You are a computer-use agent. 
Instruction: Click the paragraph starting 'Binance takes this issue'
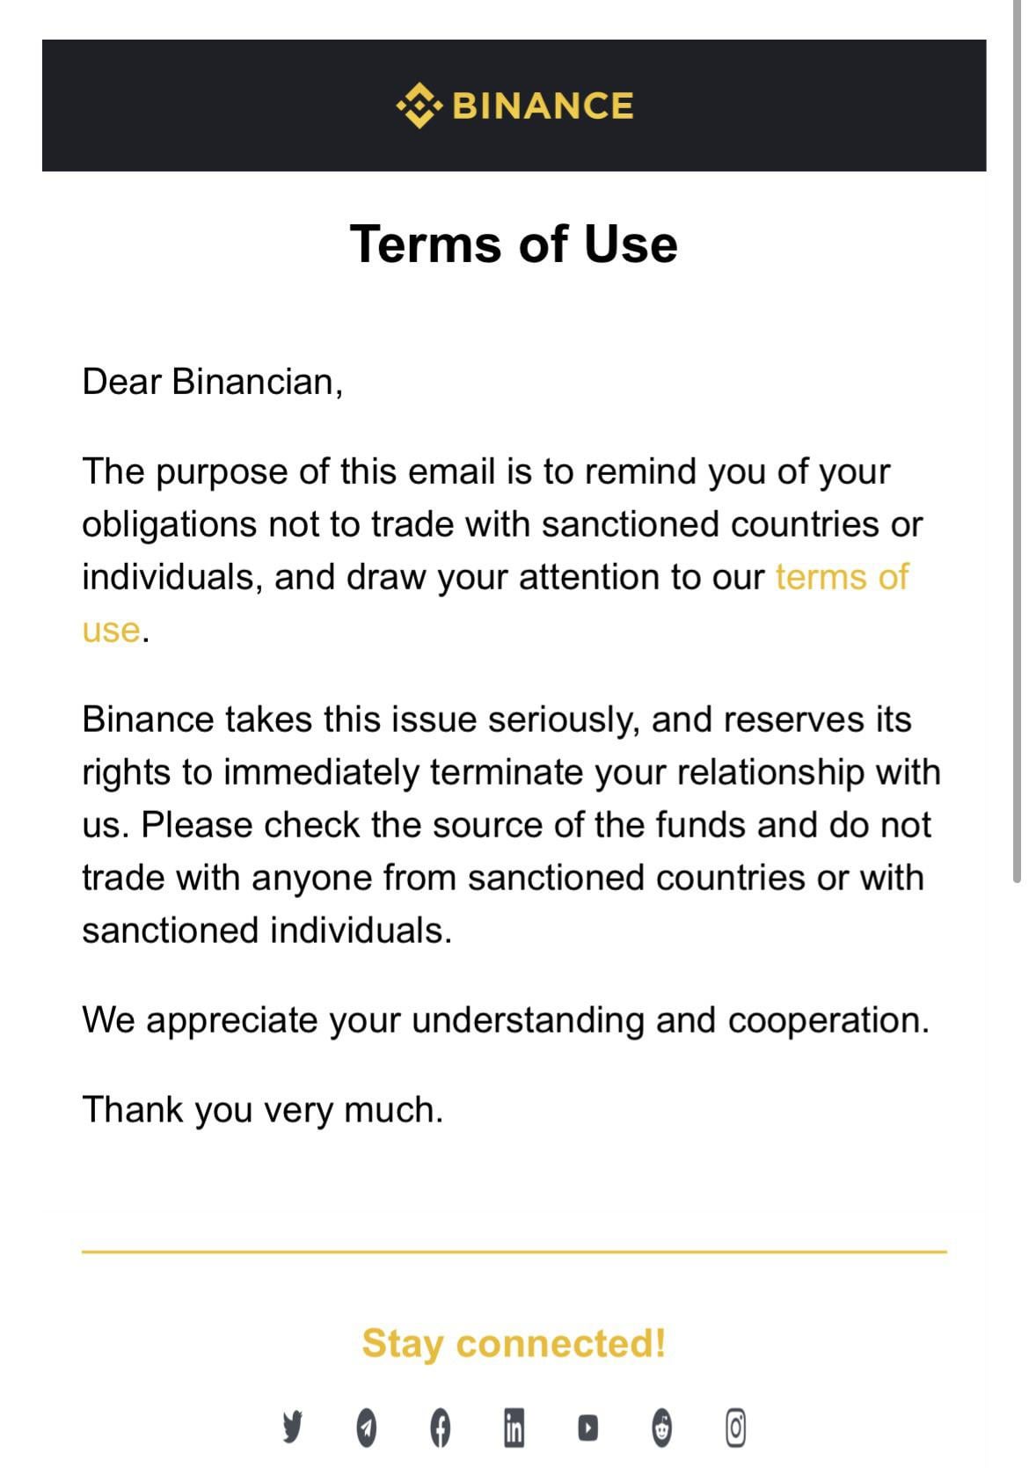(x=512, y=825)
